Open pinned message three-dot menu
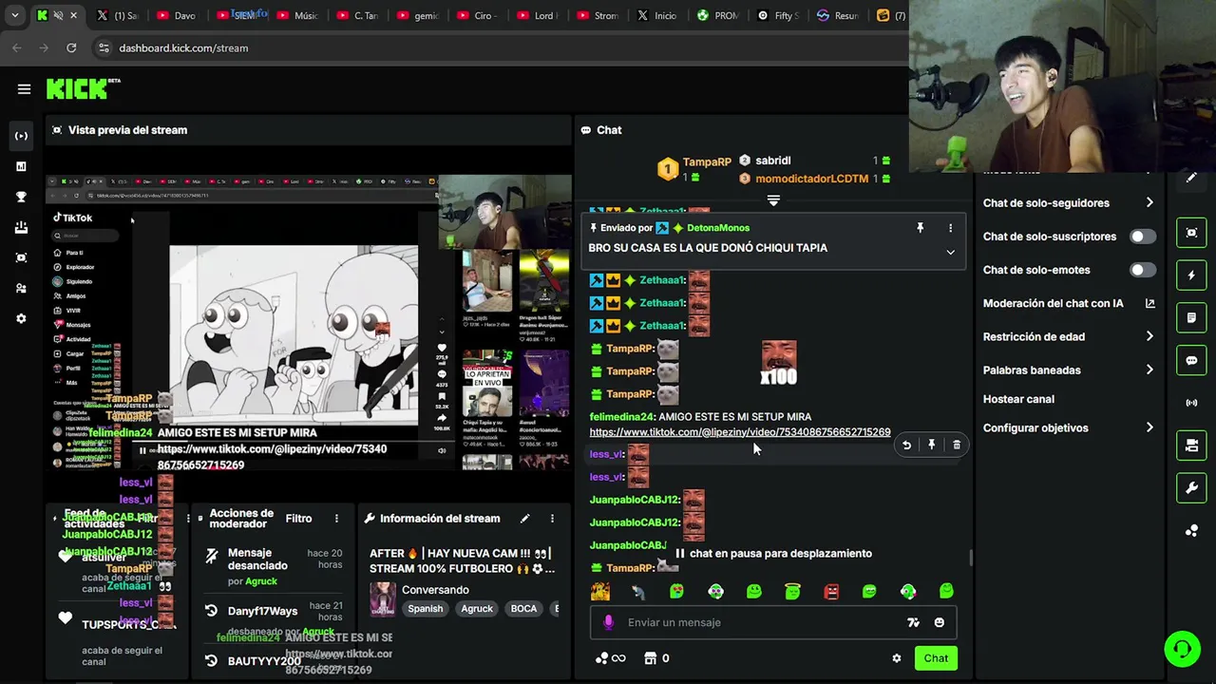The image size is (1216, 684). (x=950, y=228)
